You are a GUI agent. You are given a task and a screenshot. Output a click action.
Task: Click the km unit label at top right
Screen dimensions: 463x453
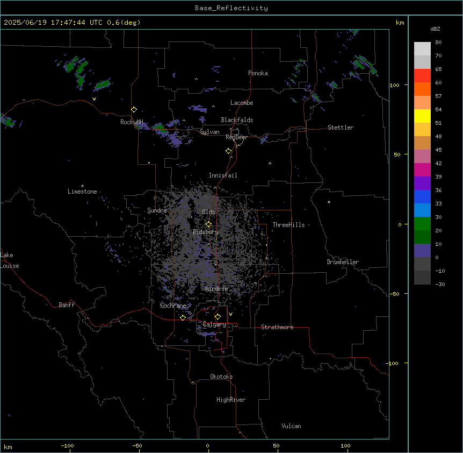click(400, 23)
